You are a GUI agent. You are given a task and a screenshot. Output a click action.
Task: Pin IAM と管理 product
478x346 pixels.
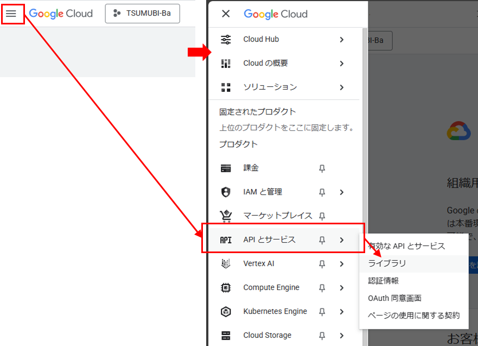[322, 192]
